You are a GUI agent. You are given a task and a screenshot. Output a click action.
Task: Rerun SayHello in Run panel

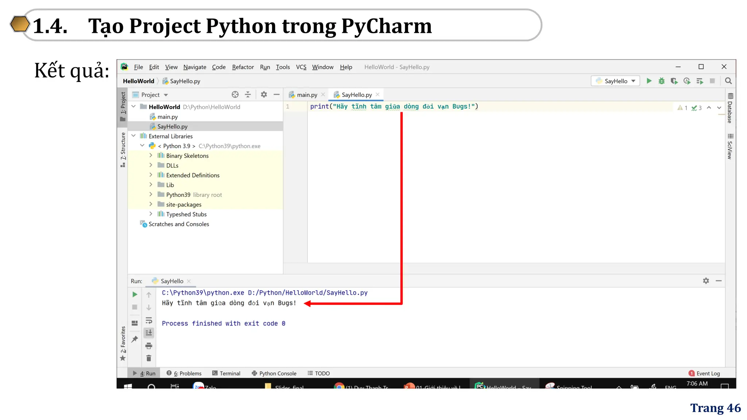(135, 294)
